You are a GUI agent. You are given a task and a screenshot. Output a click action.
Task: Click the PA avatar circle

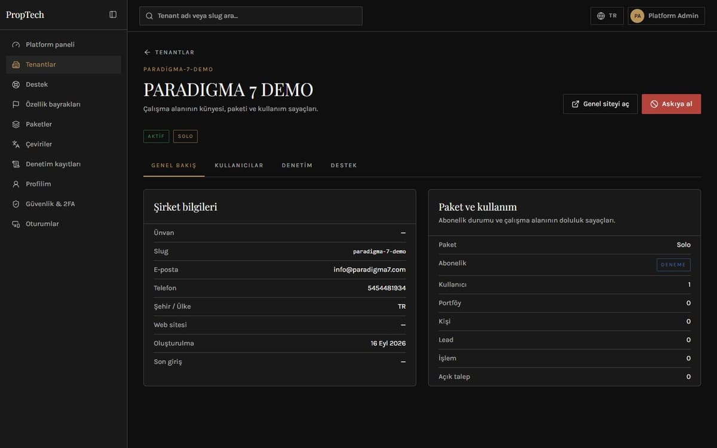638,16
